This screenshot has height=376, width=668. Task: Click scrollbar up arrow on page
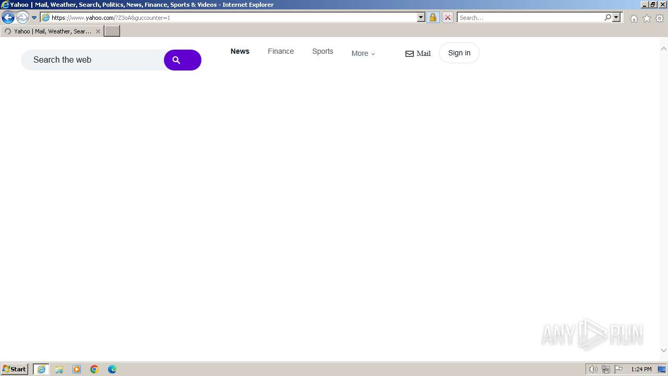point(664,49)
